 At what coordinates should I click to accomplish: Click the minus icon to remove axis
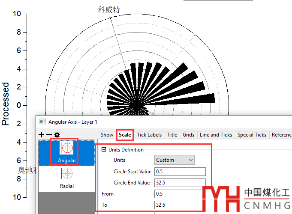click(49, 135)
